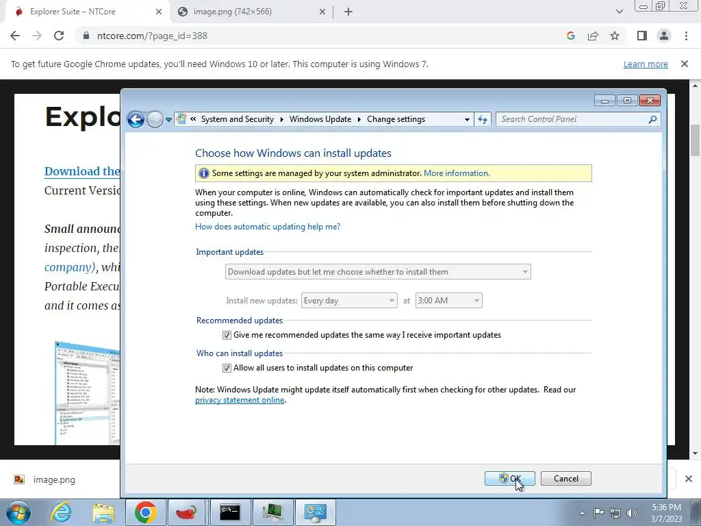This screenshot has width=701, height=526.
Task: Open the system monitor taskbar icon
Action: [272, 512]
